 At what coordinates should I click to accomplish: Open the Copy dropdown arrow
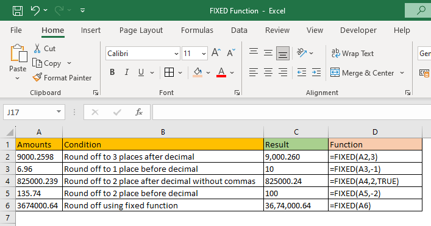(x=69, y=63)
